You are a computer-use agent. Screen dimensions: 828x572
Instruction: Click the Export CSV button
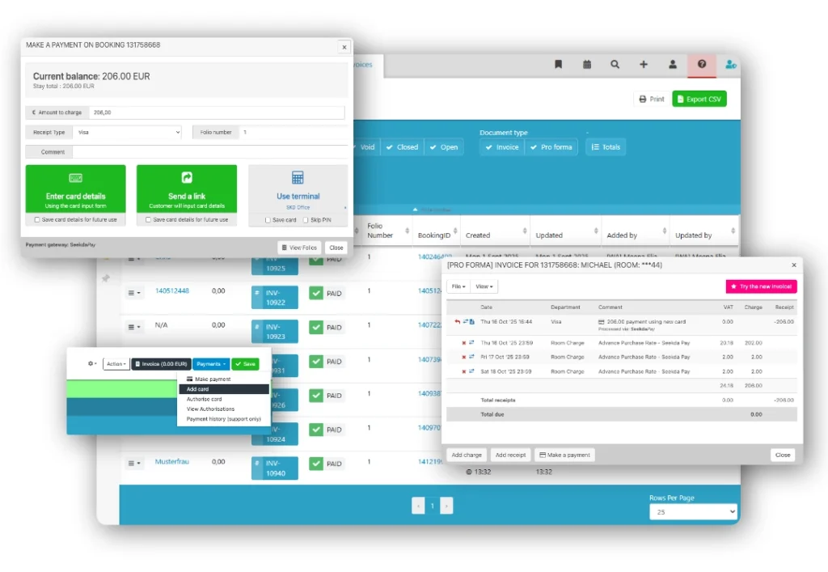point(700,99)
